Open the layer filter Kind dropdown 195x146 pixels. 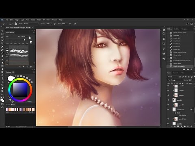[173, 77]
